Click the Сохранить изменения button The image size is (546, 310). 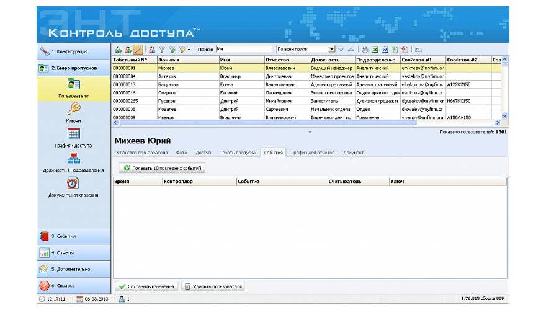pyautogui.click(x=146, y=286)
